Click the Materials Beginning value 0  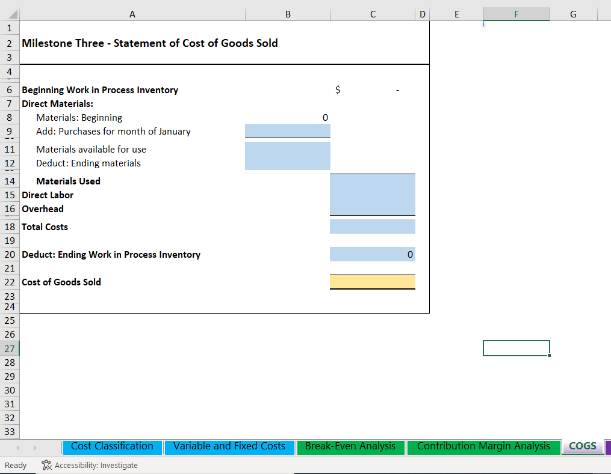tap(325, 117)
